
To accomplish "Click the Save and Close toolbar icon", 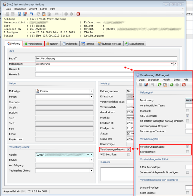I will (x=25, y=14).
